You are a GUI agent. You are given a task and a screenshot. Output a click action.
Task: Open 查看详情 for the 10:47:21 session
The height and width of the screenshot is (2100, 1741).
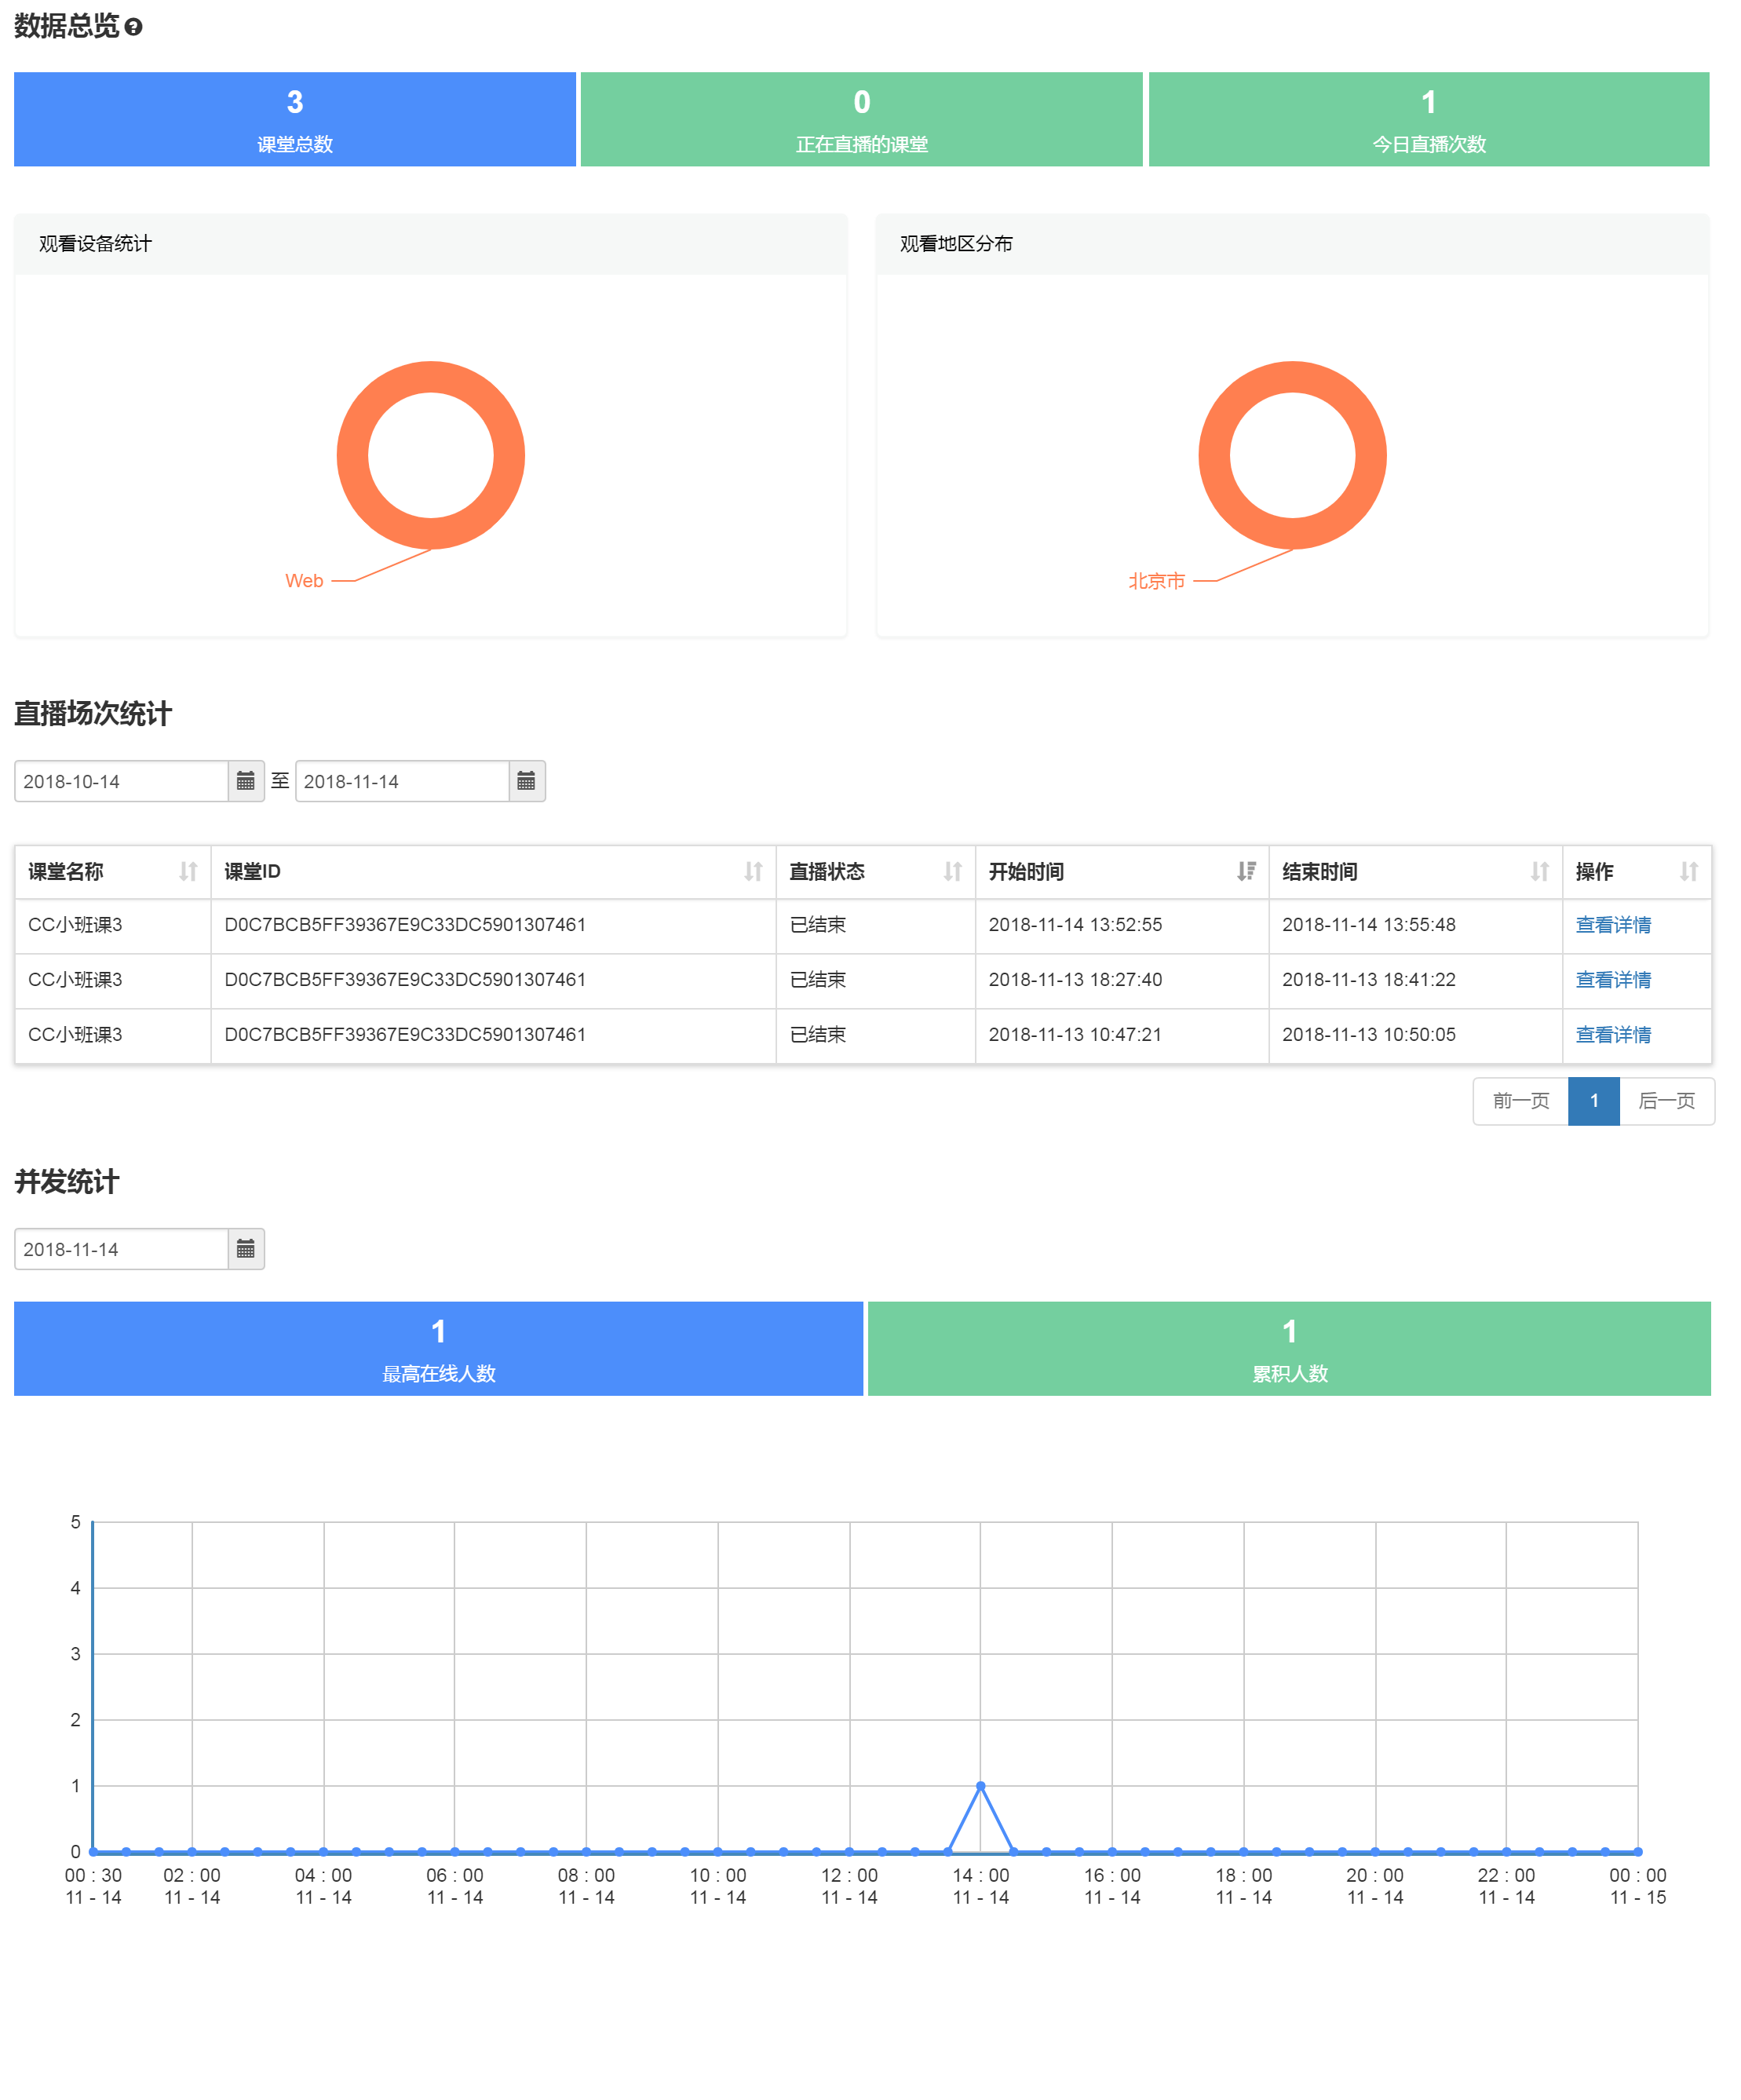pos(1612,1035)
